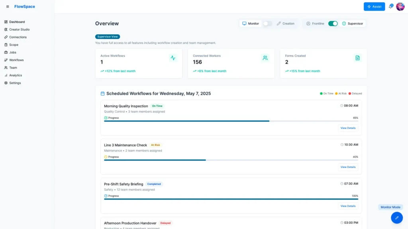The image size is (408, 229).
Task: Click the Monitor Mode pill near bottom right
Action: click(x=390, y=207)
